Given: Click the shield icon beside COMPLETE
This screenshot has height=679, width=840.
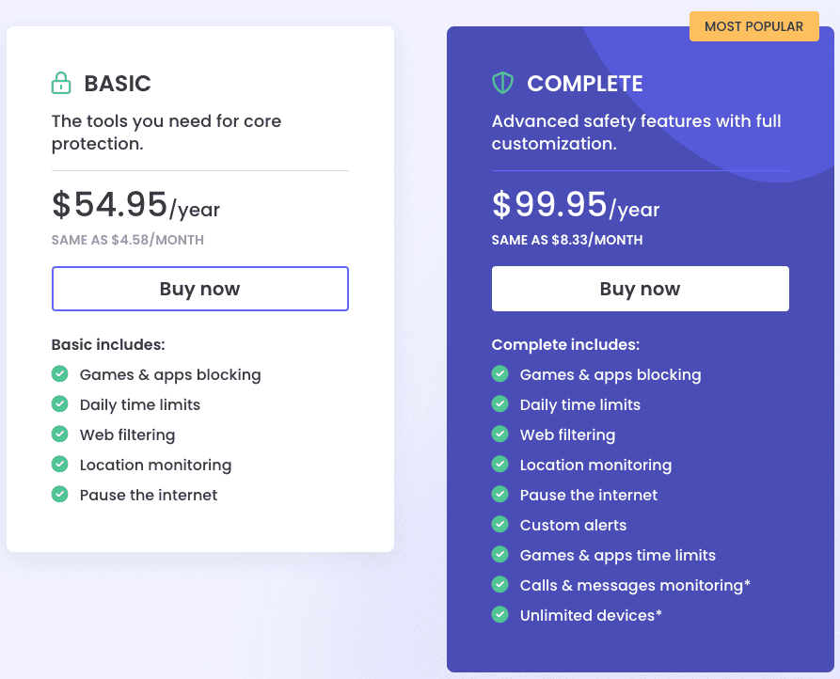Looking at the screenshot, I should pyautogui.click(x=502, y=83).
